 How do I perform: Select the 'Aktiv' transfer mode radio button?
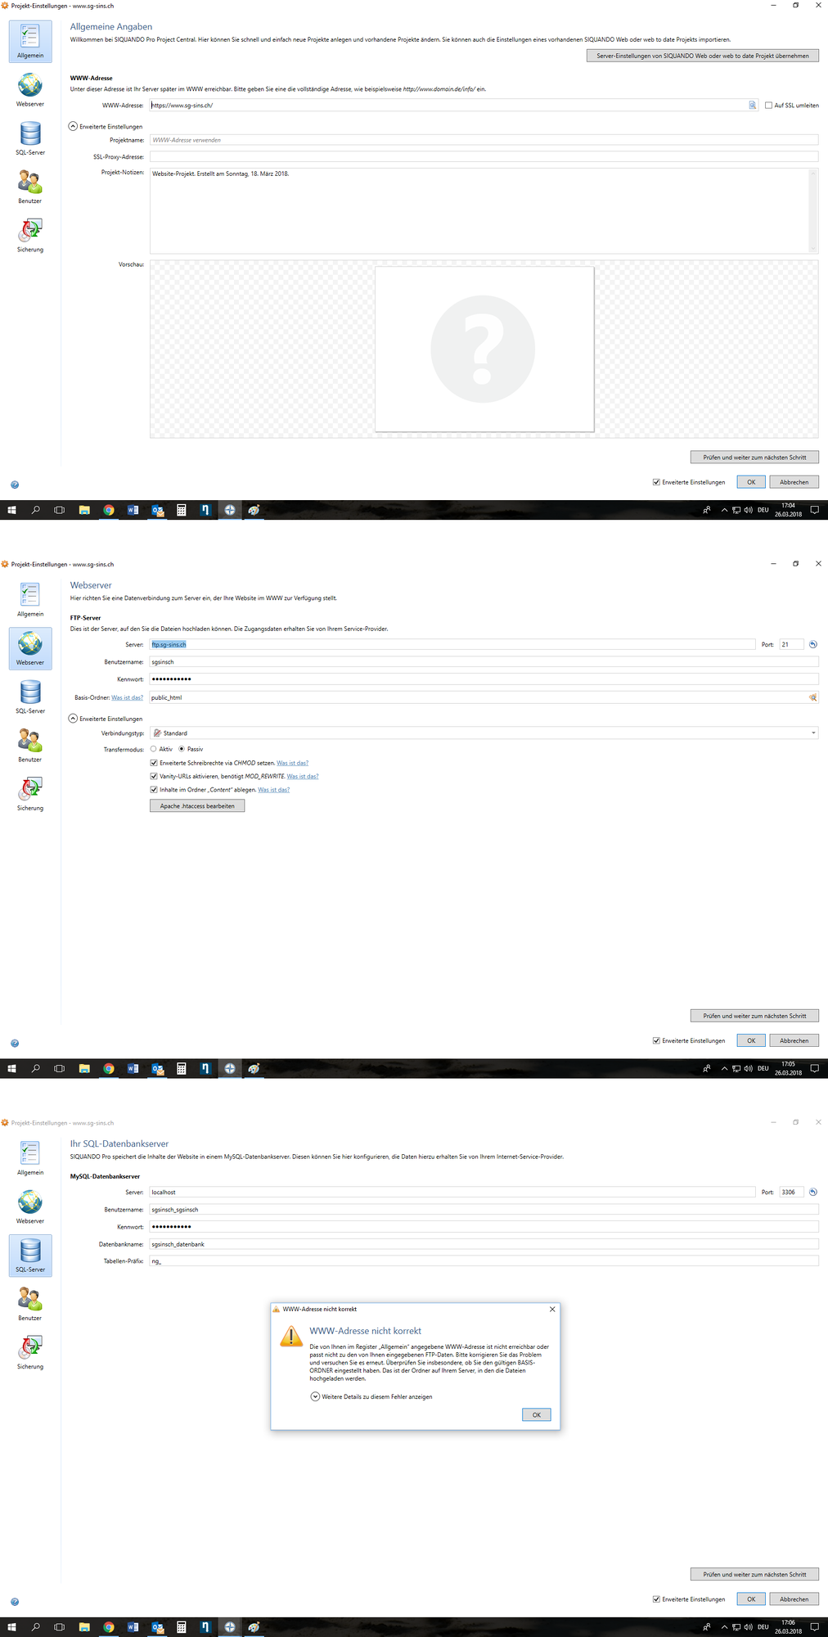(154, 749)
